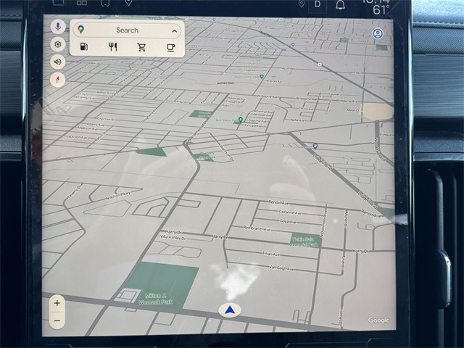
Task: Tap the microphone voice search button
Action: click(x=58, y=27)
